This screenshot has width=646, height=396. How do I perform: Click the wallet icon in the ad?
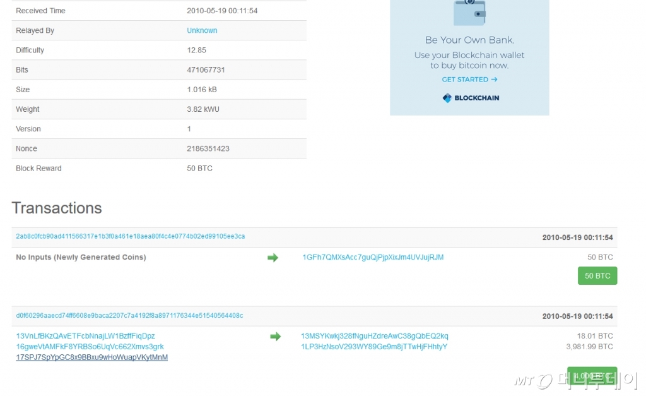[x=469, y=12]
